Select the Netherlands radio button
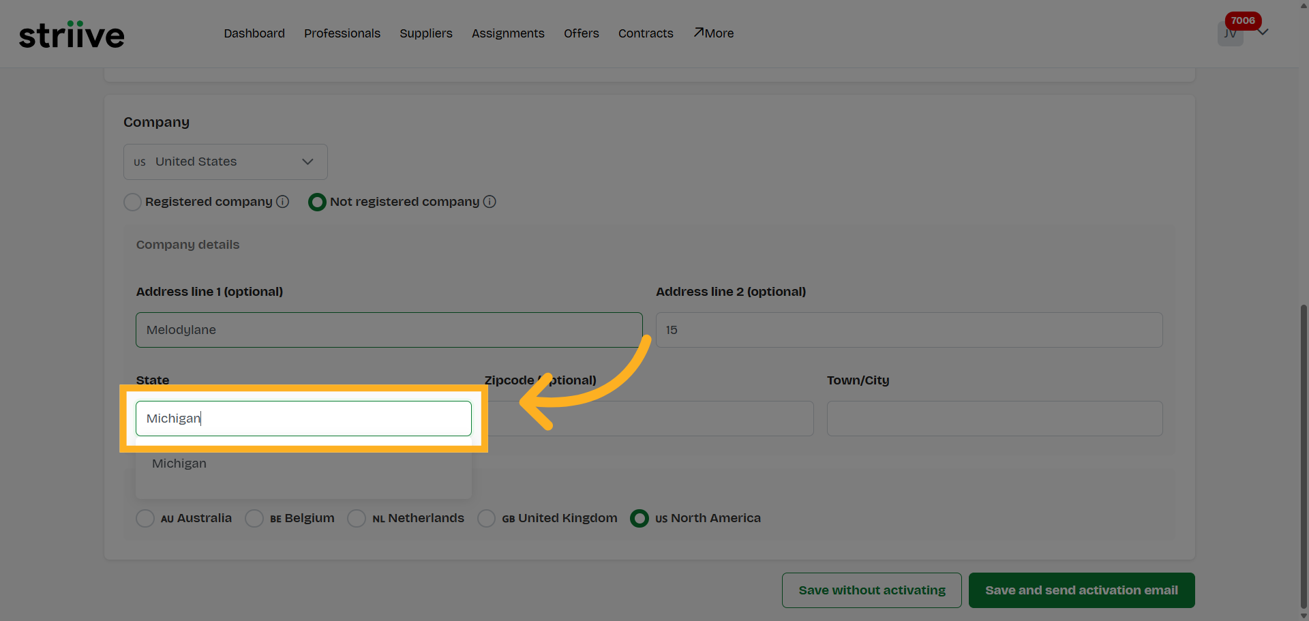1309x621 pixels. [357, 519]
